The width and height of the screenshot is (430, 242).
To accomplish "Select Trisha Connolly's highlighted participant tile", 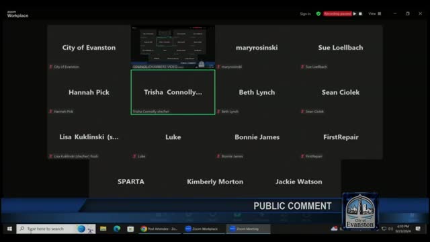I will (173, 92).
